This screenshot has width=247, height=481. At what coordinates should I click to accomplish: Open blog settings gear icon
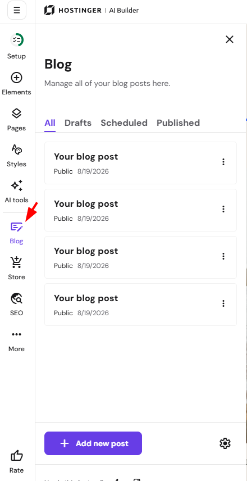pyautogui.click(x=225, y=443)
